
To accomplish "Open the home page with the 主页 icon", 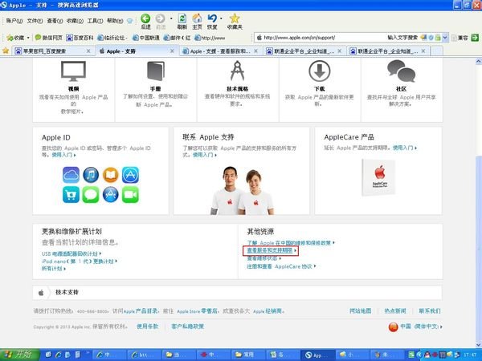I will 197,18.
